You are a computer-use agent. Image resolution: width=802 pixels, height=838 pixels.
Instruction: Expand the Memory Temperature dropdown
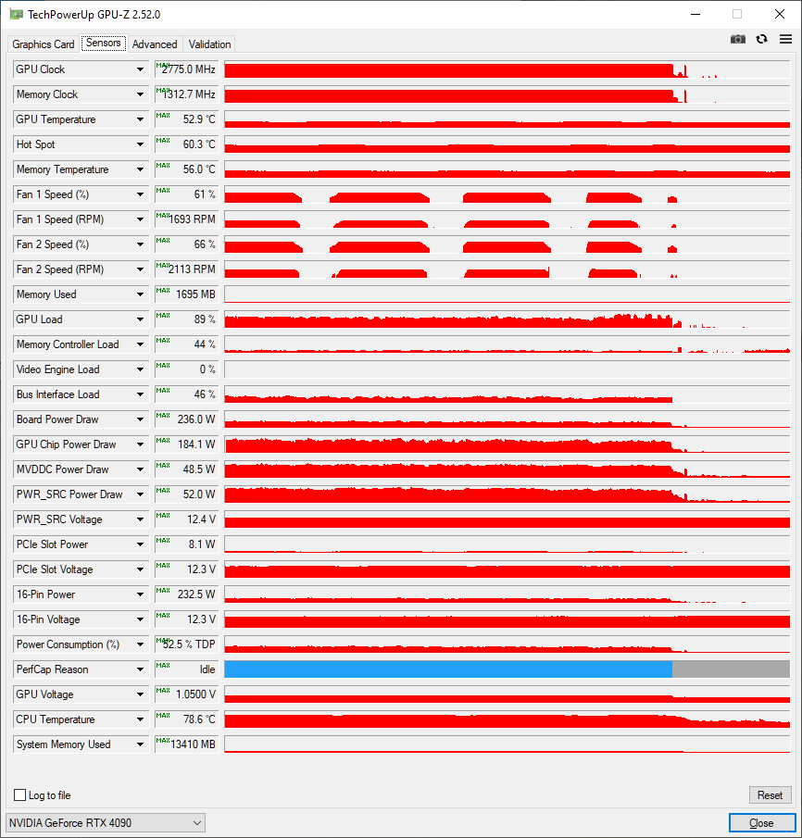click(140, 169)
